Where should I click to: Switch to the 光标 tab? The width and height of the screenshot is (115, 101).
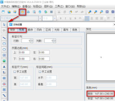[x=57, y=30]
